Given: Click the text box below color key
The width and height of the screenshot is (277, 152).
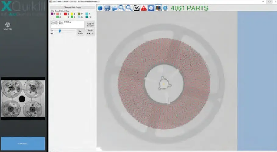Looking at the screenshot, I should (67, 24).
